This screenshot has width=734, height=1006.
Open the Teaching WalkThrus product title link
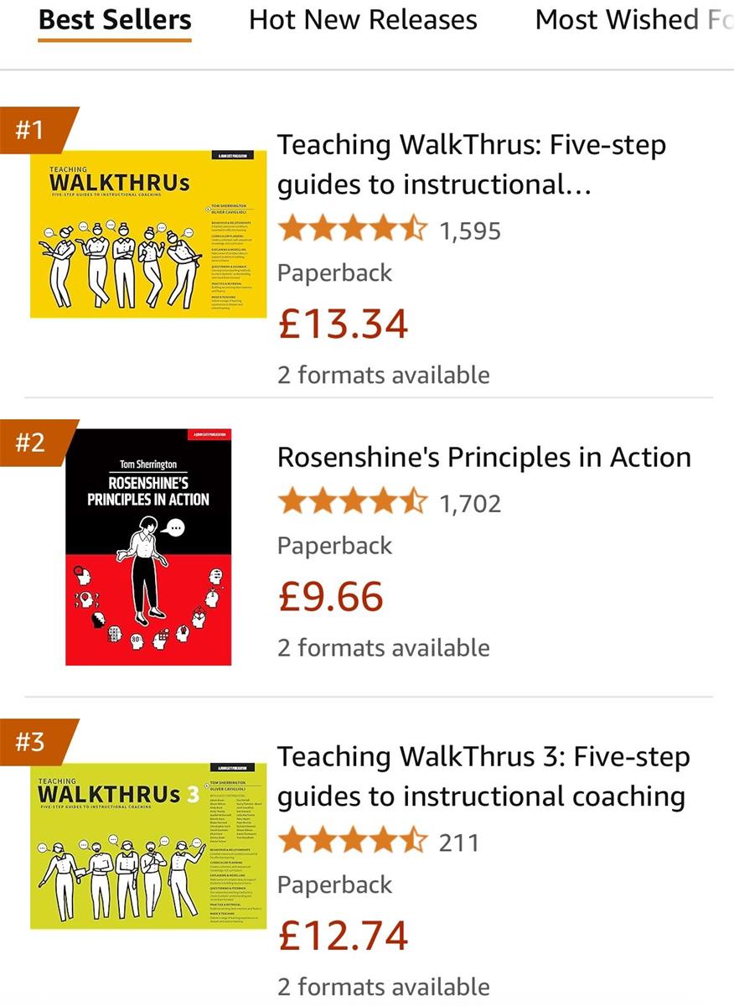(x=473, y=163)
